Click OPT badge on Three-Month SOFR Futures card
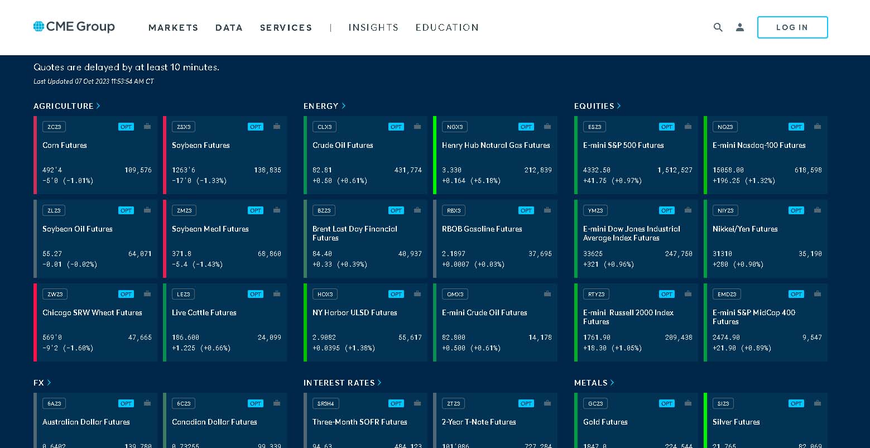Screen dimensions: 870x448 point(396,403)
